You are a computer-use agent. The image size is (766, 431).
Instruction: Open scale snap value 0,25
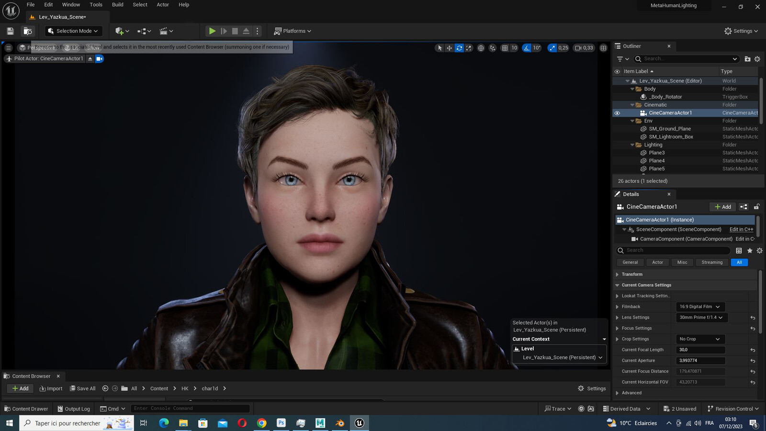pos(563,48)
